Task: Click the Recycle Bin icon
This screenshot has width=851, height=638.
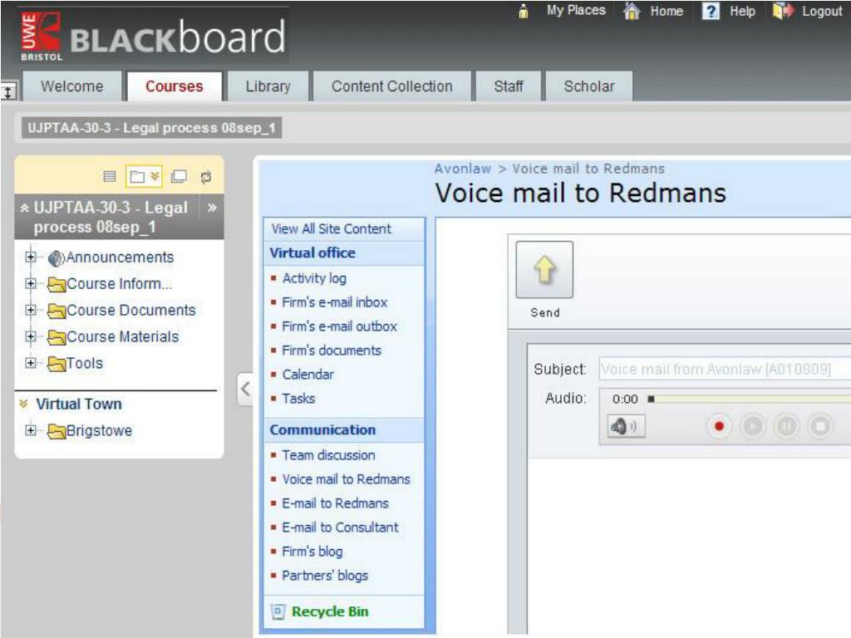Action: pos(278,612)
